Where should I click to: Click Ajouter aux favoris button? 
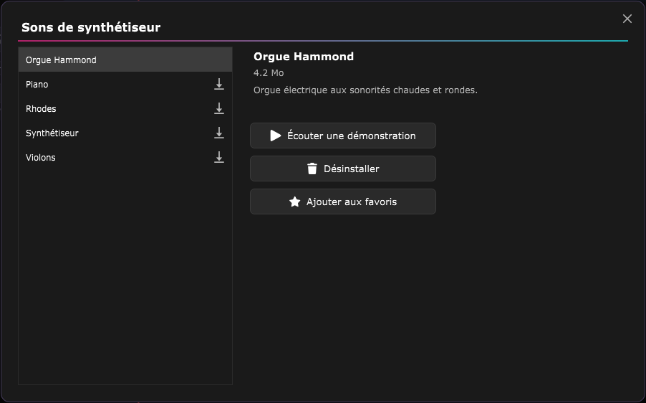[343, 201]
